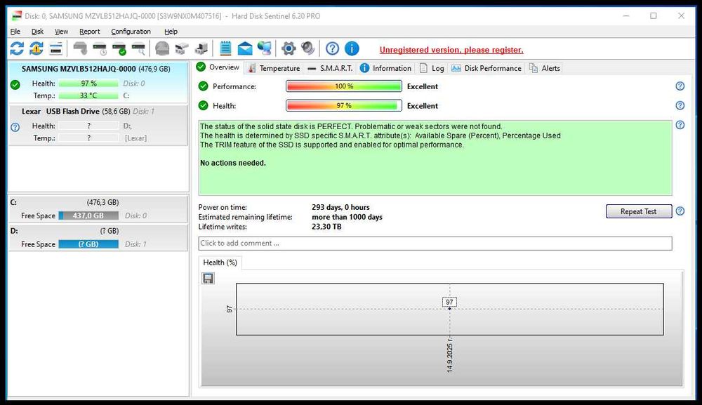Click help icon beside Repeat Test button
Screen dimensions: 702x405
pos(680,211)
